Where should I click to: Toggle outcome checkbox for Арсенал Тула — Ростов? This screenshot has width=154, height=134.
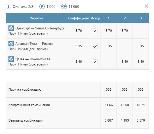(95, 46)
